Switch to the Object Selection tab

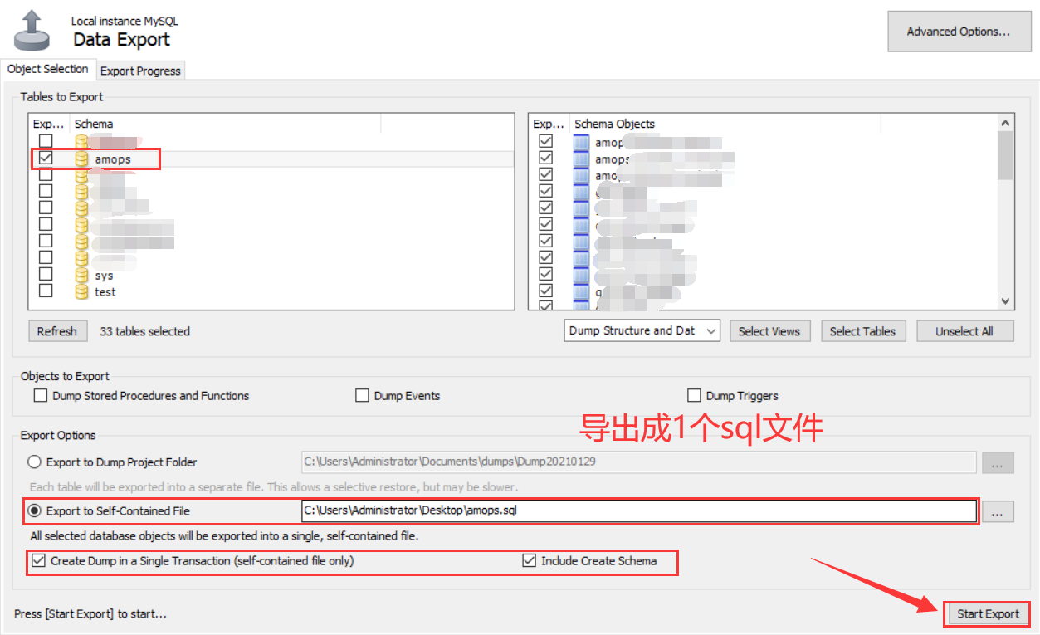click(x=48, y=69)
